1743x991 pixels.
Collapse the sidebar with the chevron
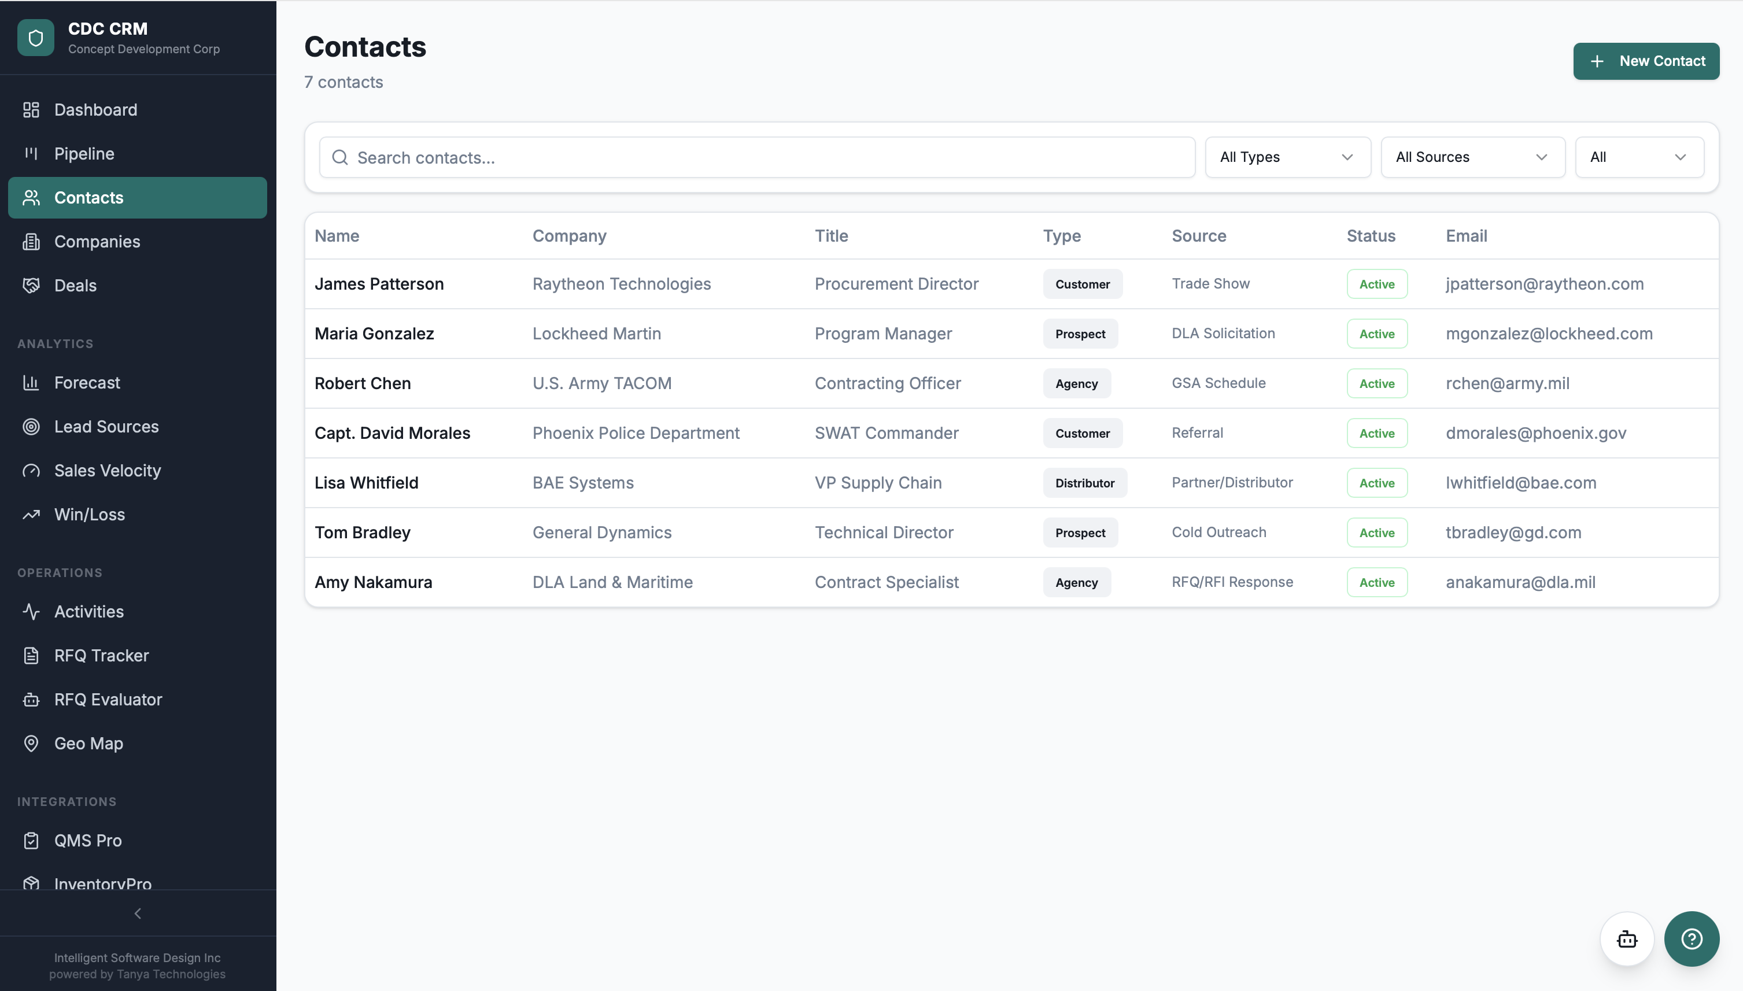138,914
